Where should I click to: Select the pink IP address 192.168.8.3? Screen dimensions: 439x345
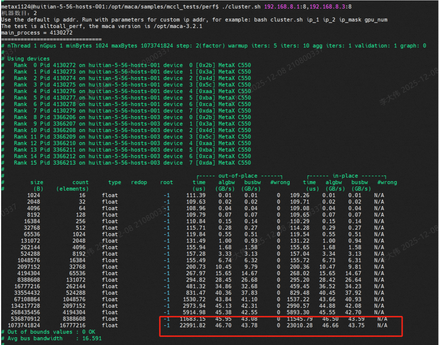pos(327,6)
